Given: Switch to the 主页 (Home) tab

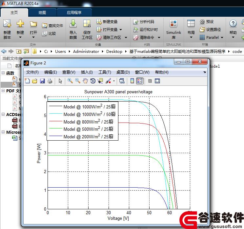Looking at the screenshot, I should 14,12.
